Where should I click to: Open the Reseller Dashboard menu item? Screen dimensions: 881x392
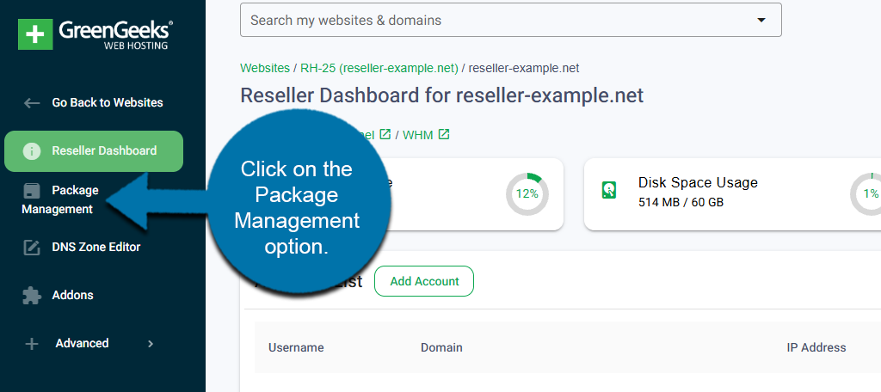pyautogui.click(x=103, y=151)
